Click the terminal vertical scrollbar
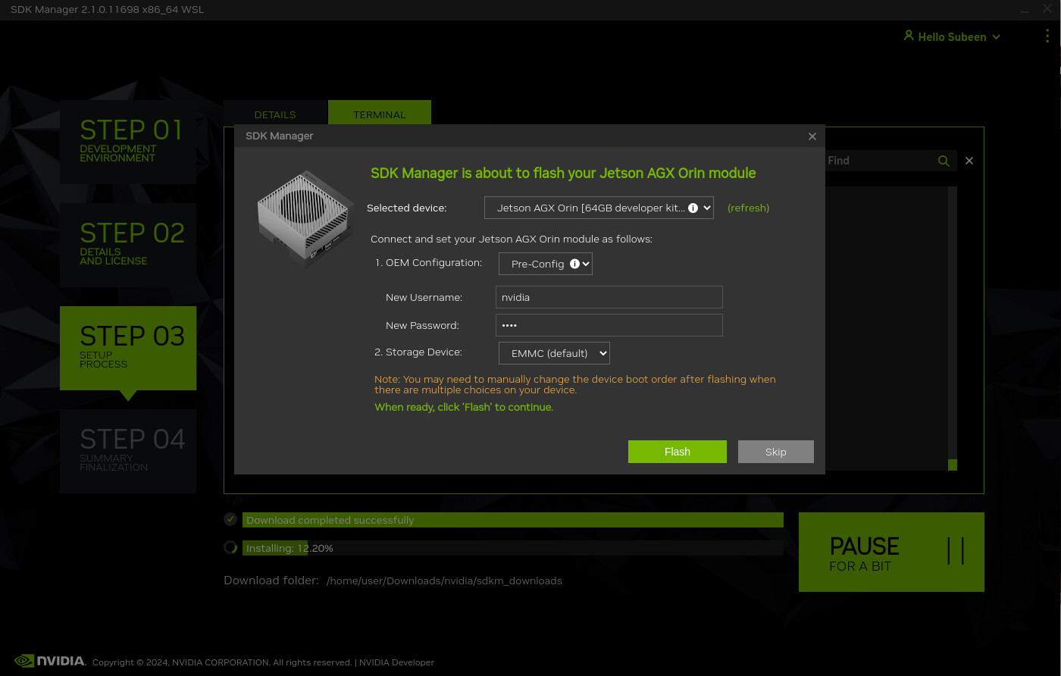Image resolution: width=1061 pixels, height=676 pixels. (952, 328)
